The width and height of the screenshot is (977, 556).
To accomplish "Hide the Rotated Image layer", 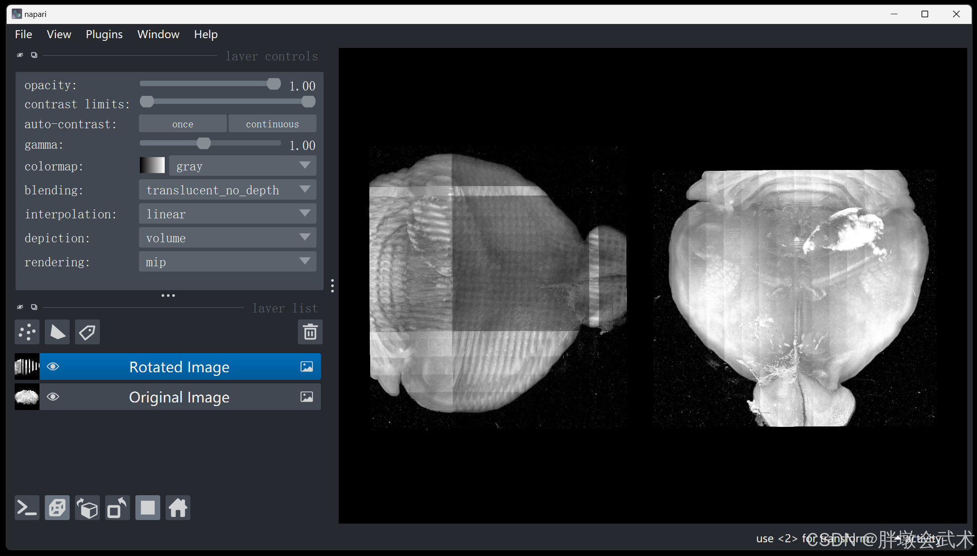I will [x=53, y=367].
